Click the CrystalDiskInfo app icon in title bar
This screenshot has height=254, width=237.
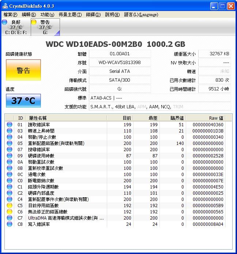[4, 6]
